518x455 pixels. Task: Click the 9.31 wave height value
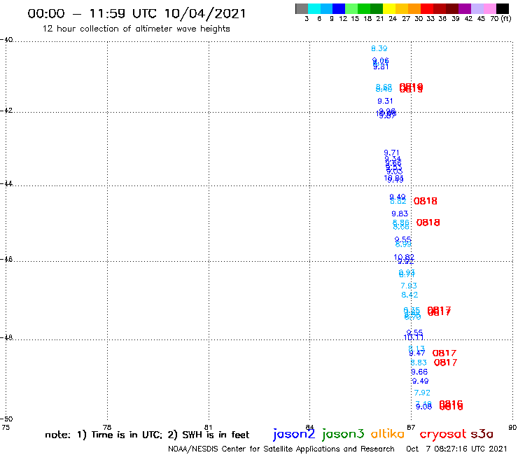click(385, 101)
